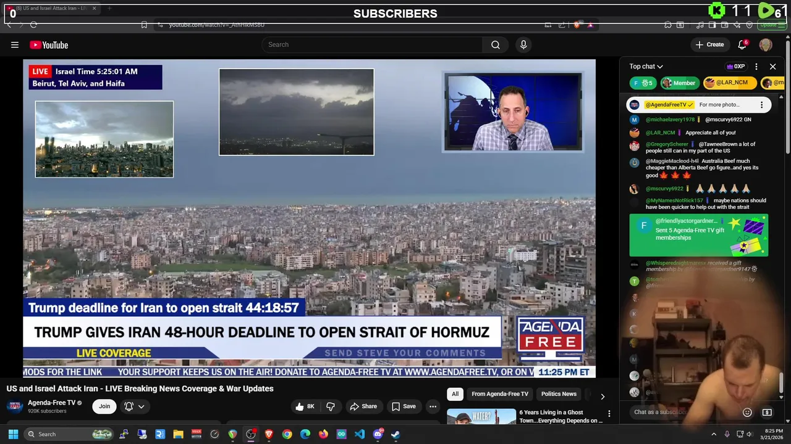Open pinned AgendaFreeTV message options
Image resolution: width=791 pixels, height=444 pixels.
(x=761, y=105)
